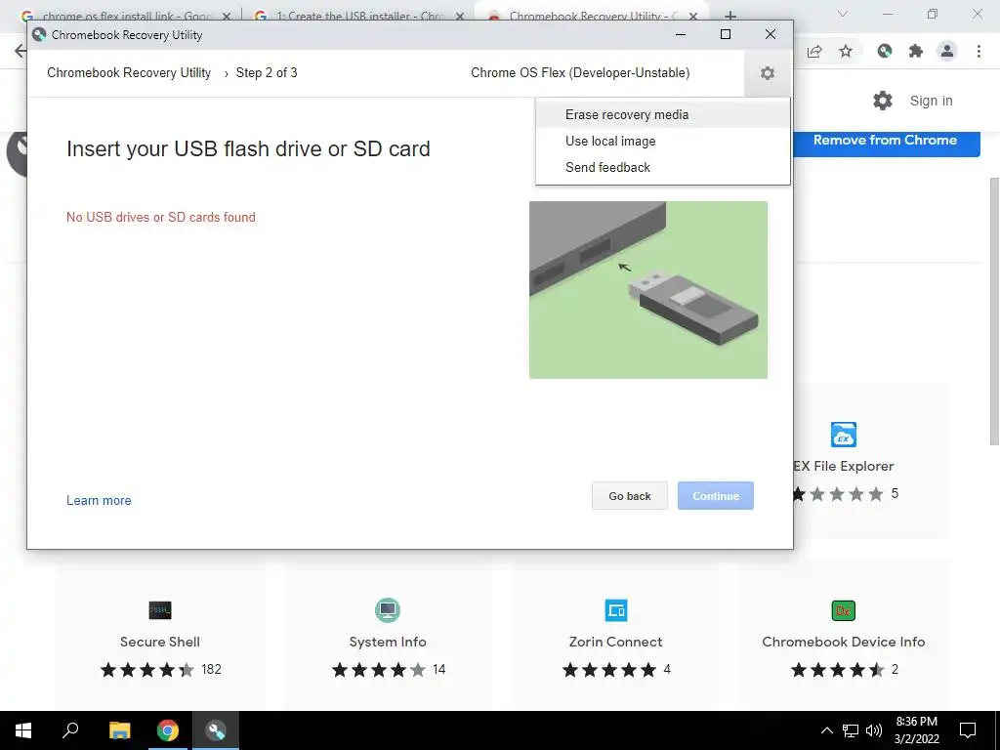Click System Info star rating
Image resolution: width=1000 pixels, height=750 pixels.
coord(379,670)
